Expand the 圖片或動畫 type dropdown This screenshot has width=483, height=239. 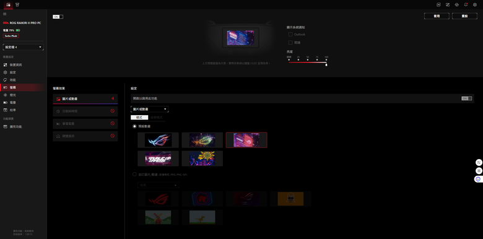(150, 109)
